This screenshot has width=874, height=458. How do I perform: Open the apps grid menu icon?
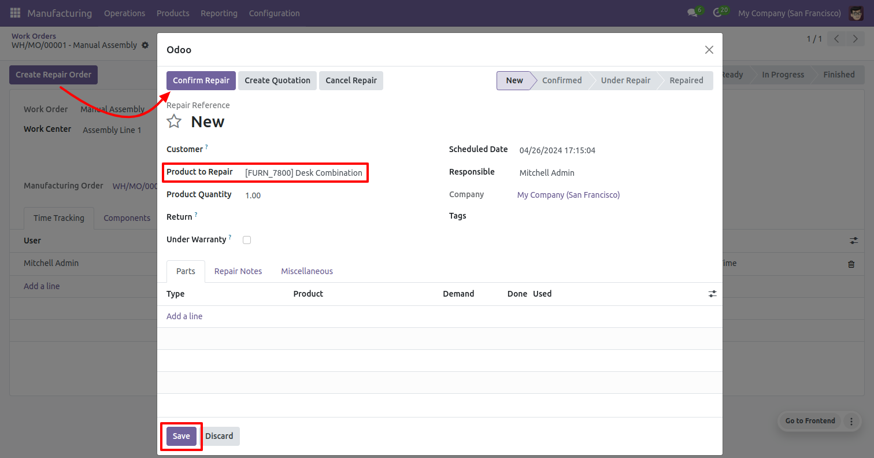15,13
